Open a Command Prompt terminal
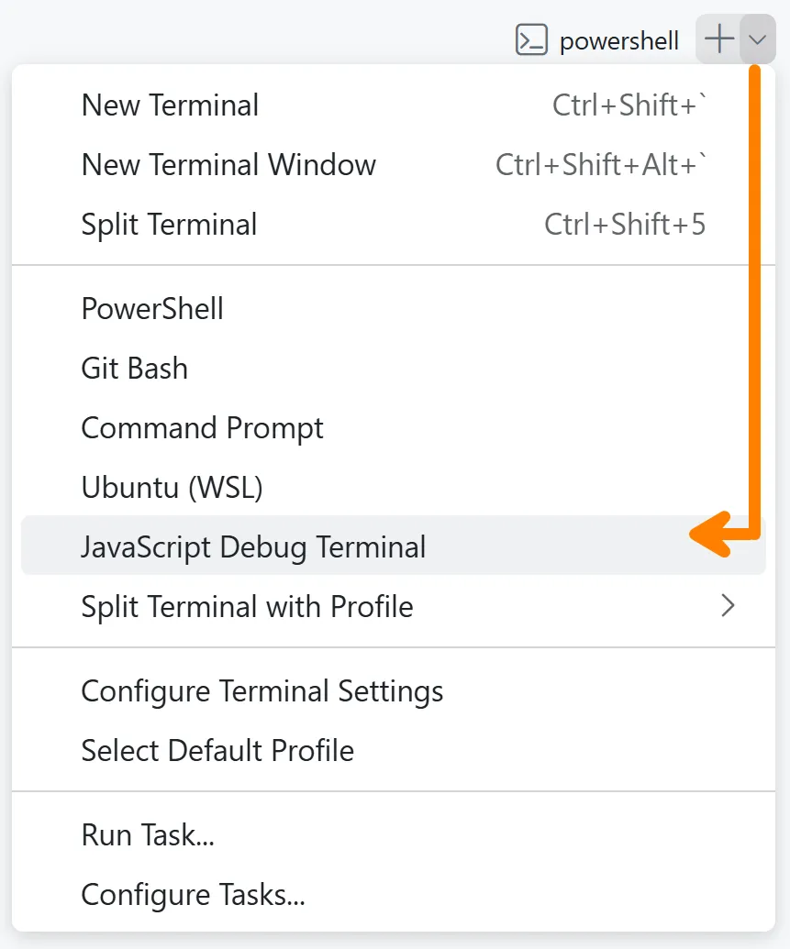The width and height of the screenshot is (790, 949). 202,427
